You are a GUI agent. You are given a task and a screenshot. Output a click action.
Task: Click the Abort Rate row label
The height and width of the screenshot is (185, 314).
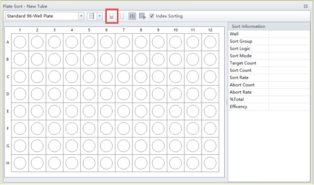240,92
